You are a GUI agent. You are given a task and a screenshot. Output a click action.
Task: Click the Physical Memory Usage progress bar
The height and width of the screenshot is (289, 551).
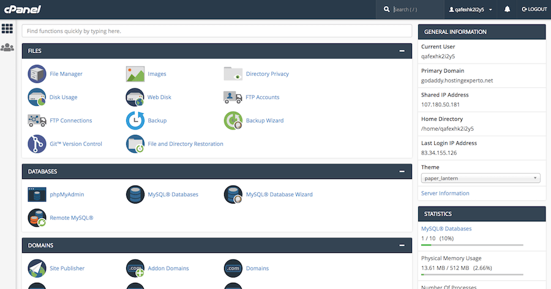[x=472, y=274]
